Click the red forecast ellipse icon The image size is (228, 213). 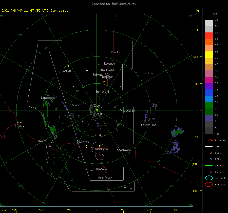click(209, 184)
